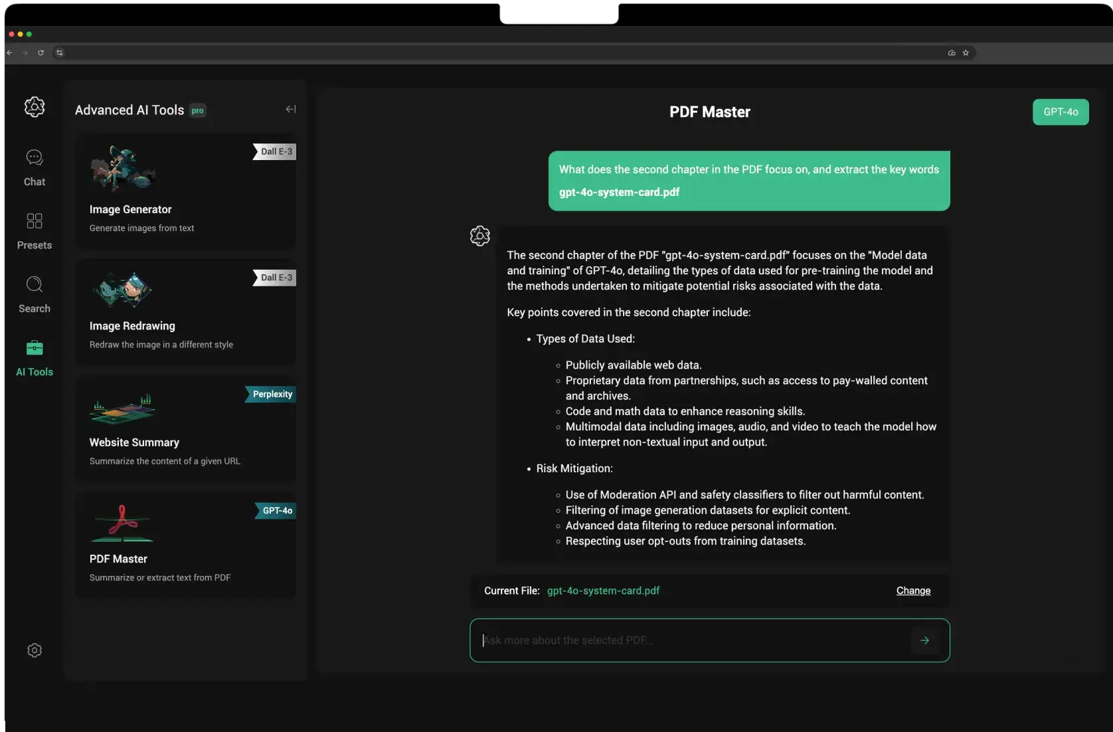Click the 'Types of Data Used:' bullet
This screenshot has width=1113, height=732.
click(585, 339)
